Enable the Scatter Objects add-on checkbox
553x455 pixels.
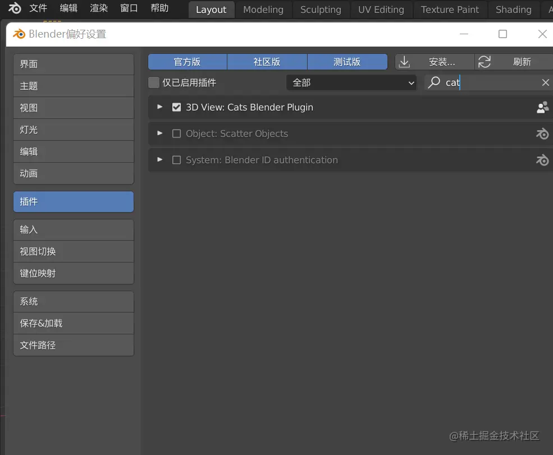coord(176,134)
